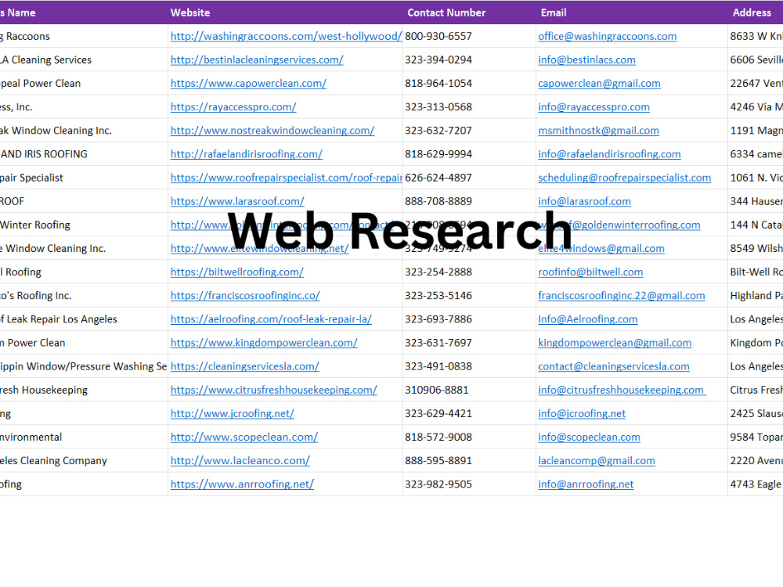The height and width of the screenshot is (587, 783).
Task: Select phone number 888-708-8889
Action: (438, 201)
